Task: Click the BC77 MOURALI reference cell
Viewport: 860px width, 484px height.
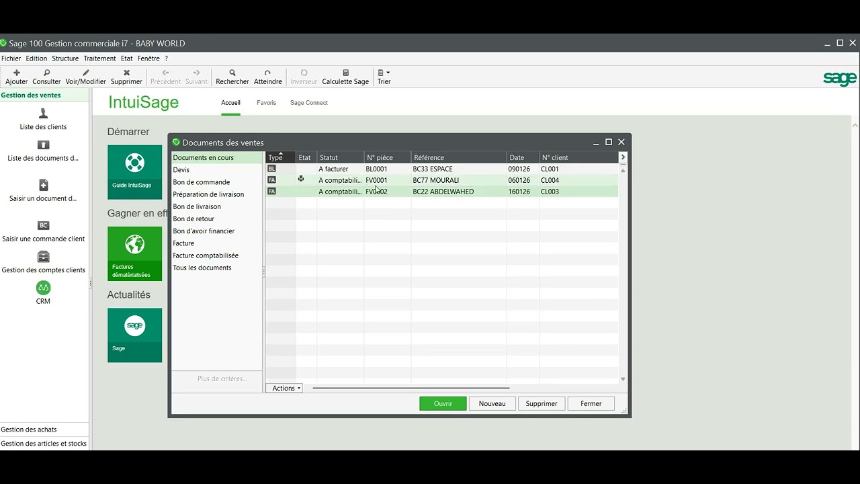Action: [458, 180]
